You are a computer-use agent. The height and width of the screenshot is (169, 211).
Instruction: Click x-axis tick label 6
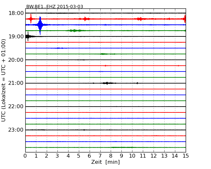pos(89,156)
